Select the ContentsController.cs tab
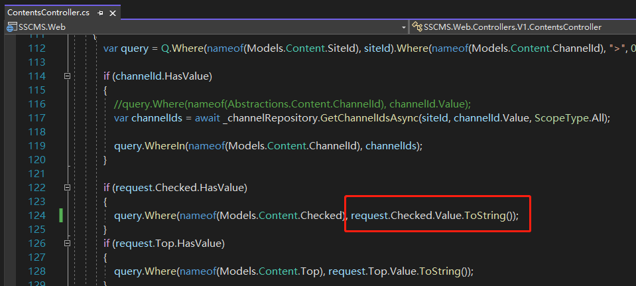The width and height of the screenshot is (636, 286). [48, 13]
